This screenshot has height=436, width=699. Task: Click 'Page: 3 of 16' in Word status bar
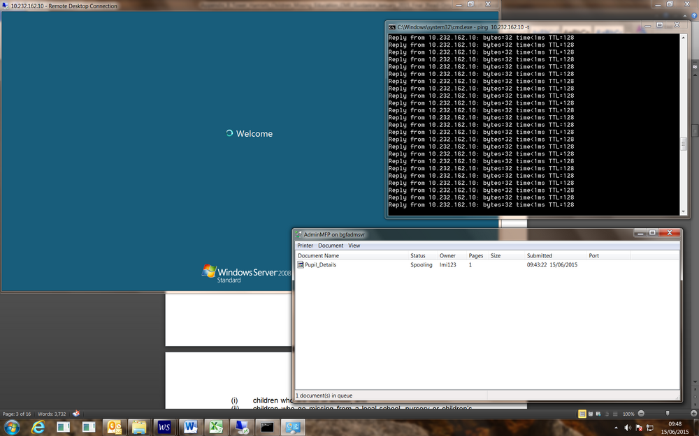click(x=17, y=414)
